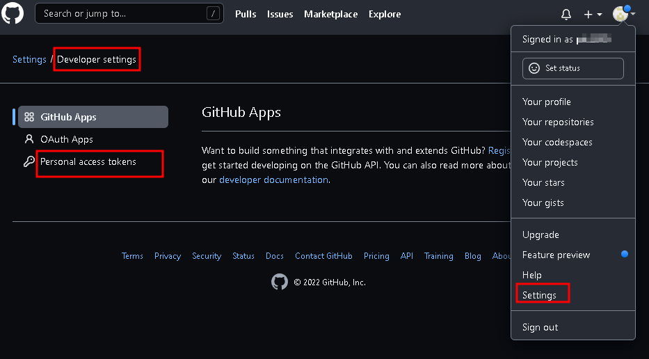Click the smiley icon in Set status
This screenshot has height=359, width=649.
(534, 68)
